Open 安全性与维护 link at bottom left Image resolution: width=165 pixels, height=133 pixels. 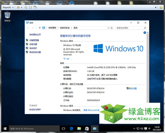coord(35,110)
